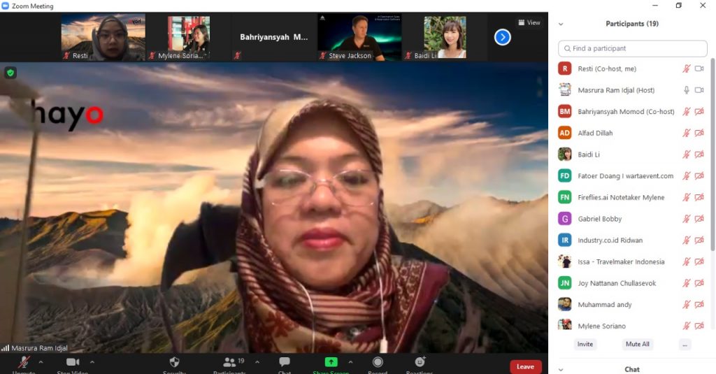Image resolution: width=716 pixels, height=374 pixels.
Task: Open more options ellipsis in participants panel
Action: pos(685,345)
